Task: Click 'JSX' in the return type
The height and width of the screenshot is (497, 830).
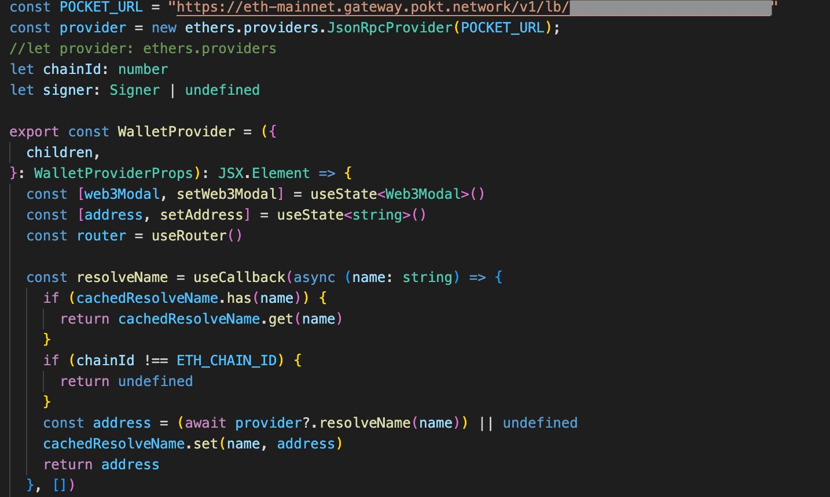Action: click(230, 173)
